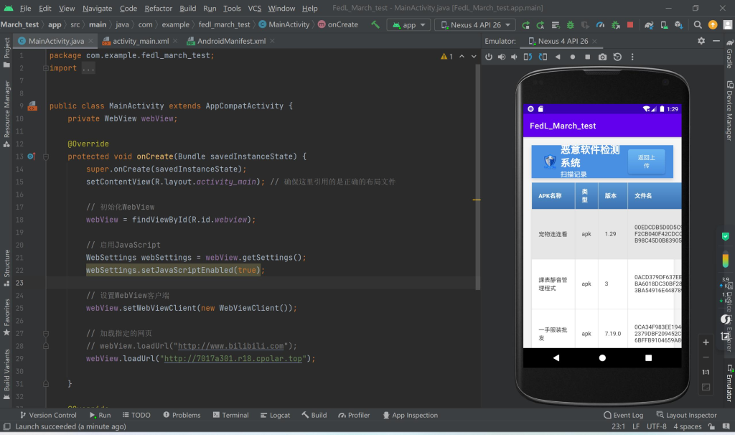Open the Refactor menu
The width and height of the screenshot is (735, 435).
[x=158, y=9]
